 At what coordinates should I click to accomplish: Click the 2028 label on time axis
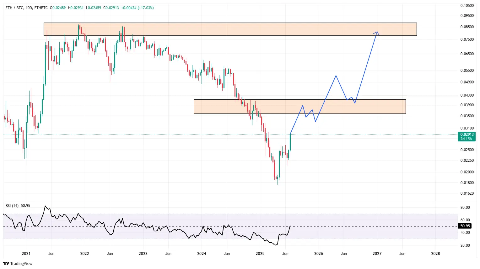click(x=435, y=254)
